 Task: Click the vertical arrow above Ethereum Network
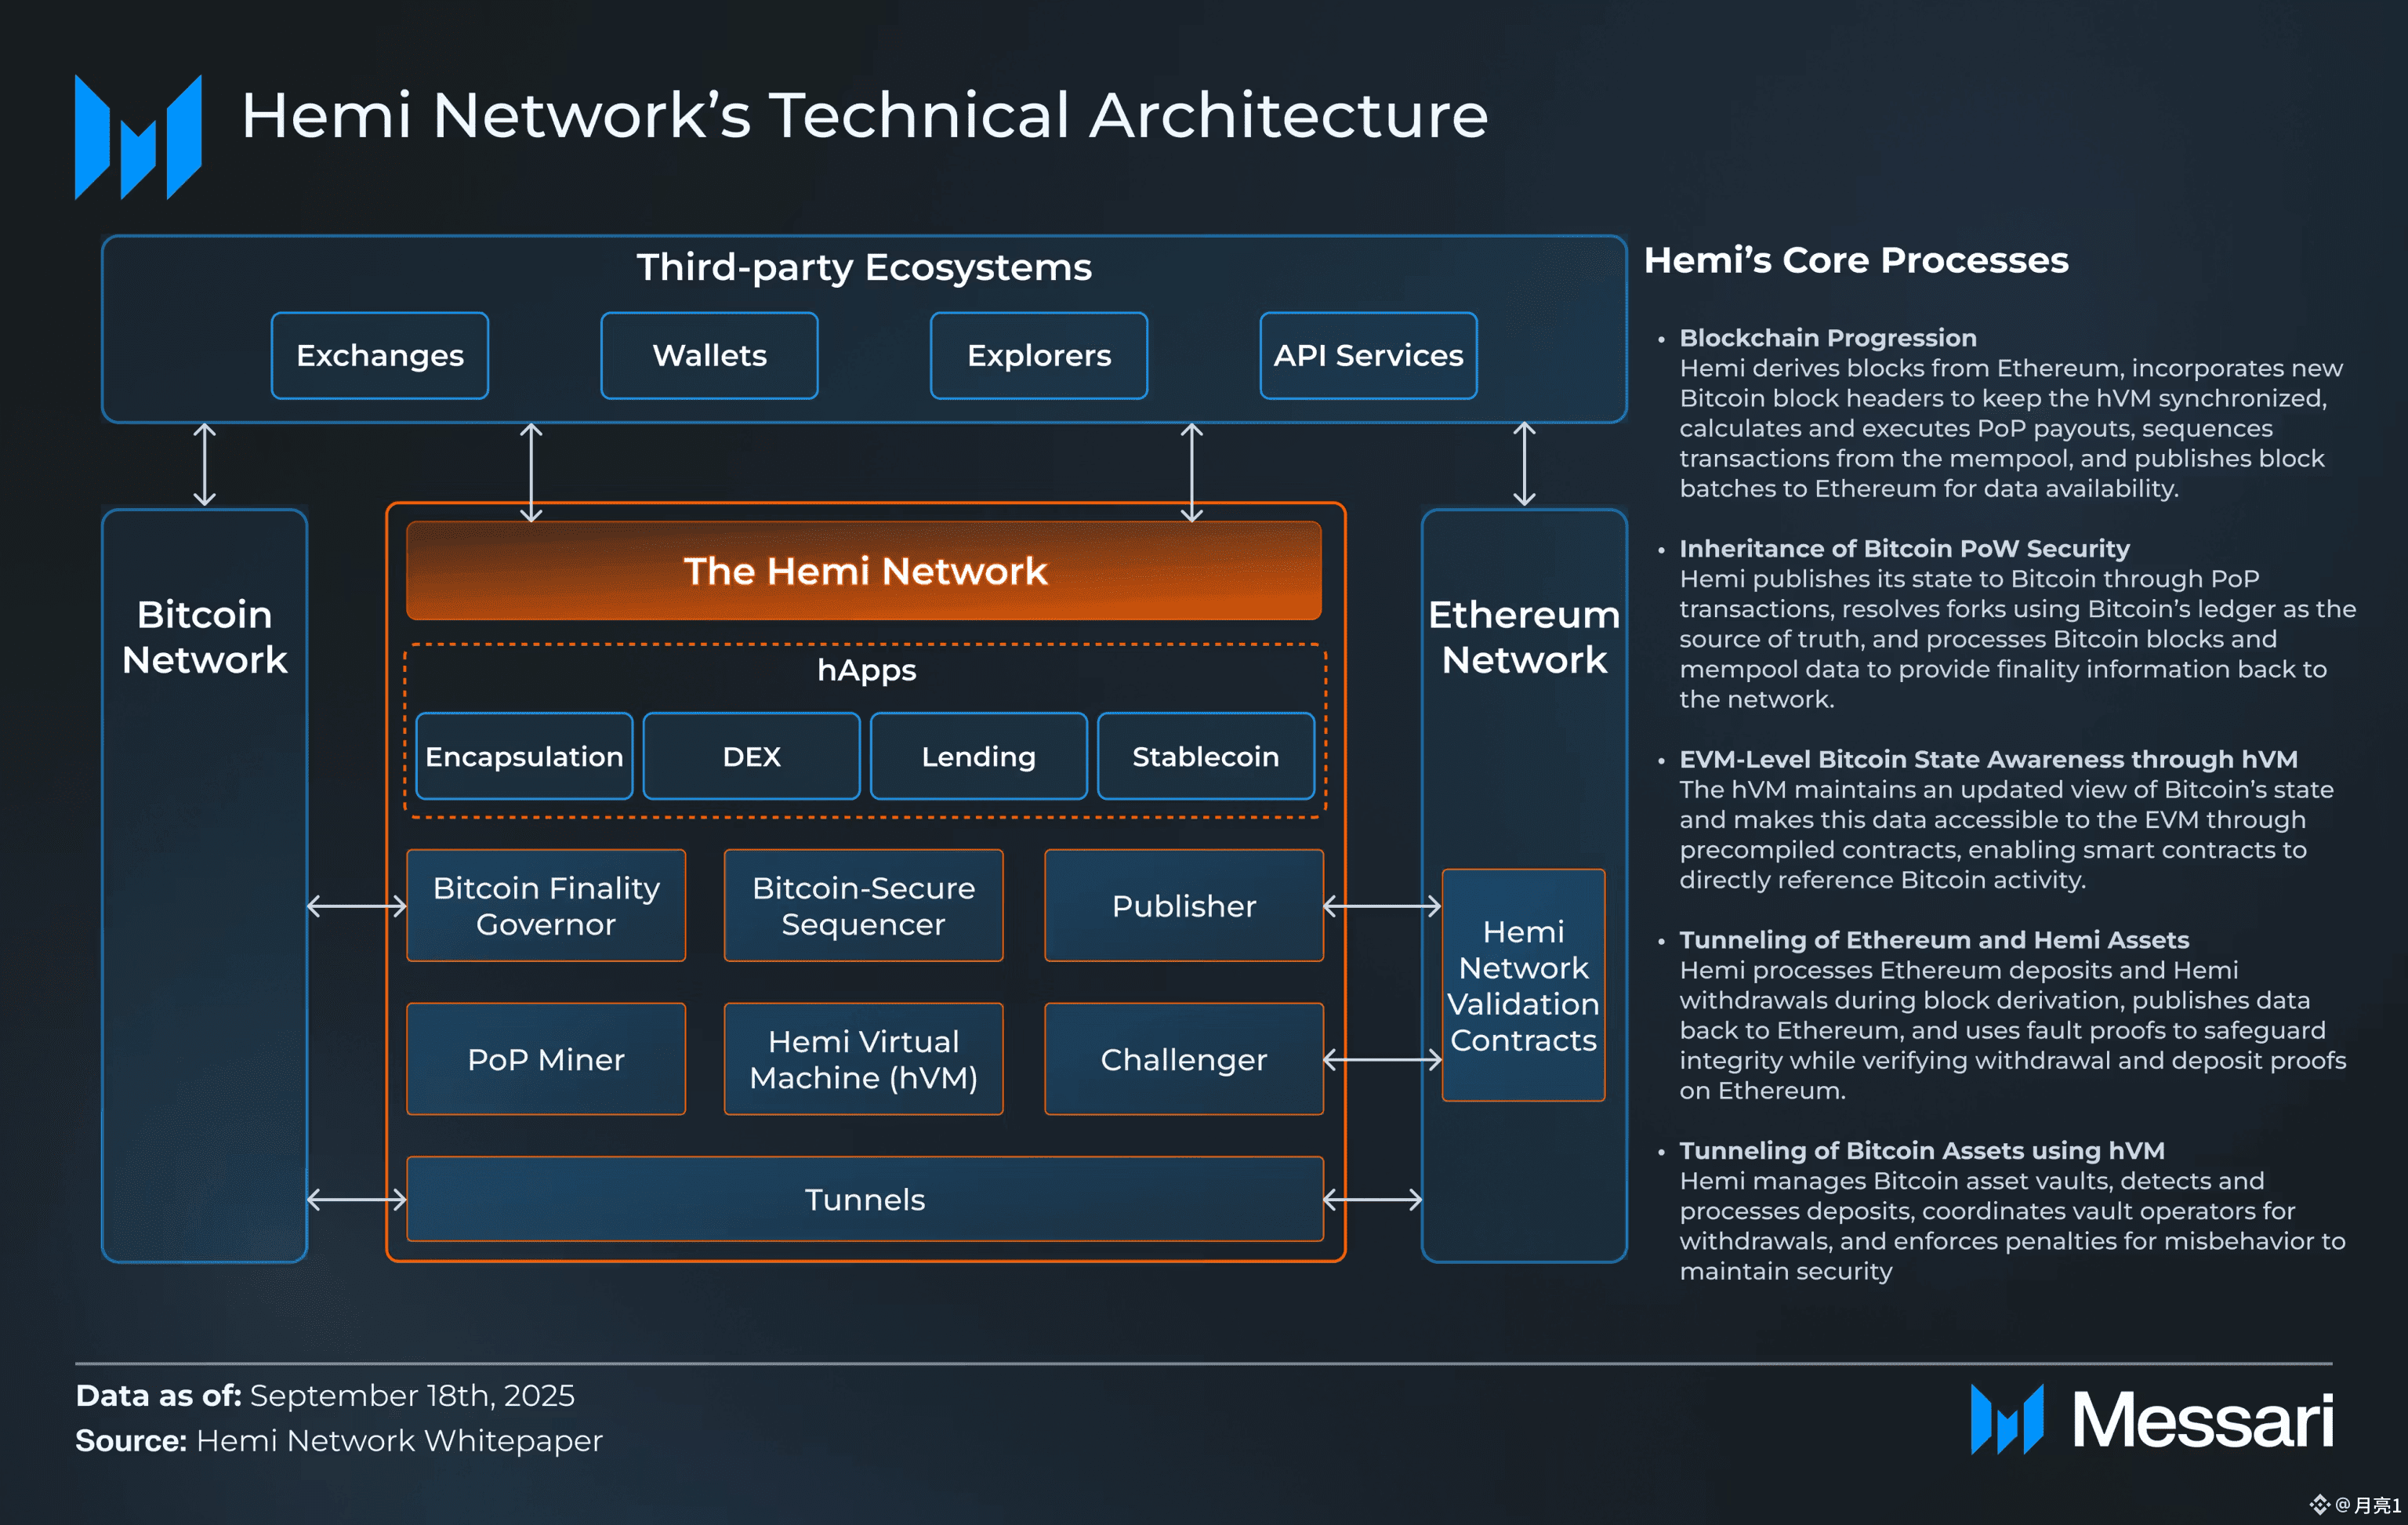(1524, 464)
